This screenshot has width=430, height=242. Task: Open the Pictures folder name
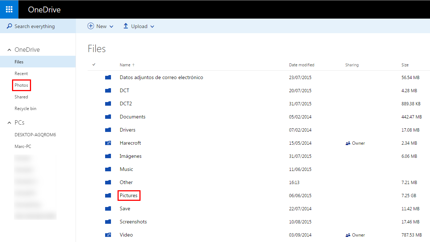(128, 195)
